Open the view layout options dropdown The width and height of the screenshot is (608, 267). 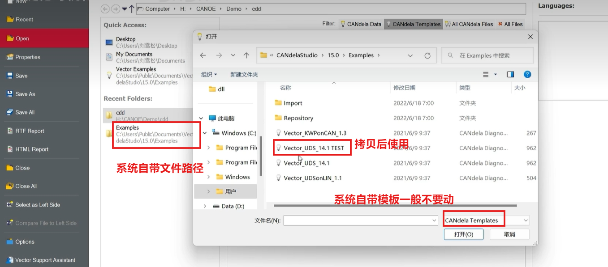[495, 74]
